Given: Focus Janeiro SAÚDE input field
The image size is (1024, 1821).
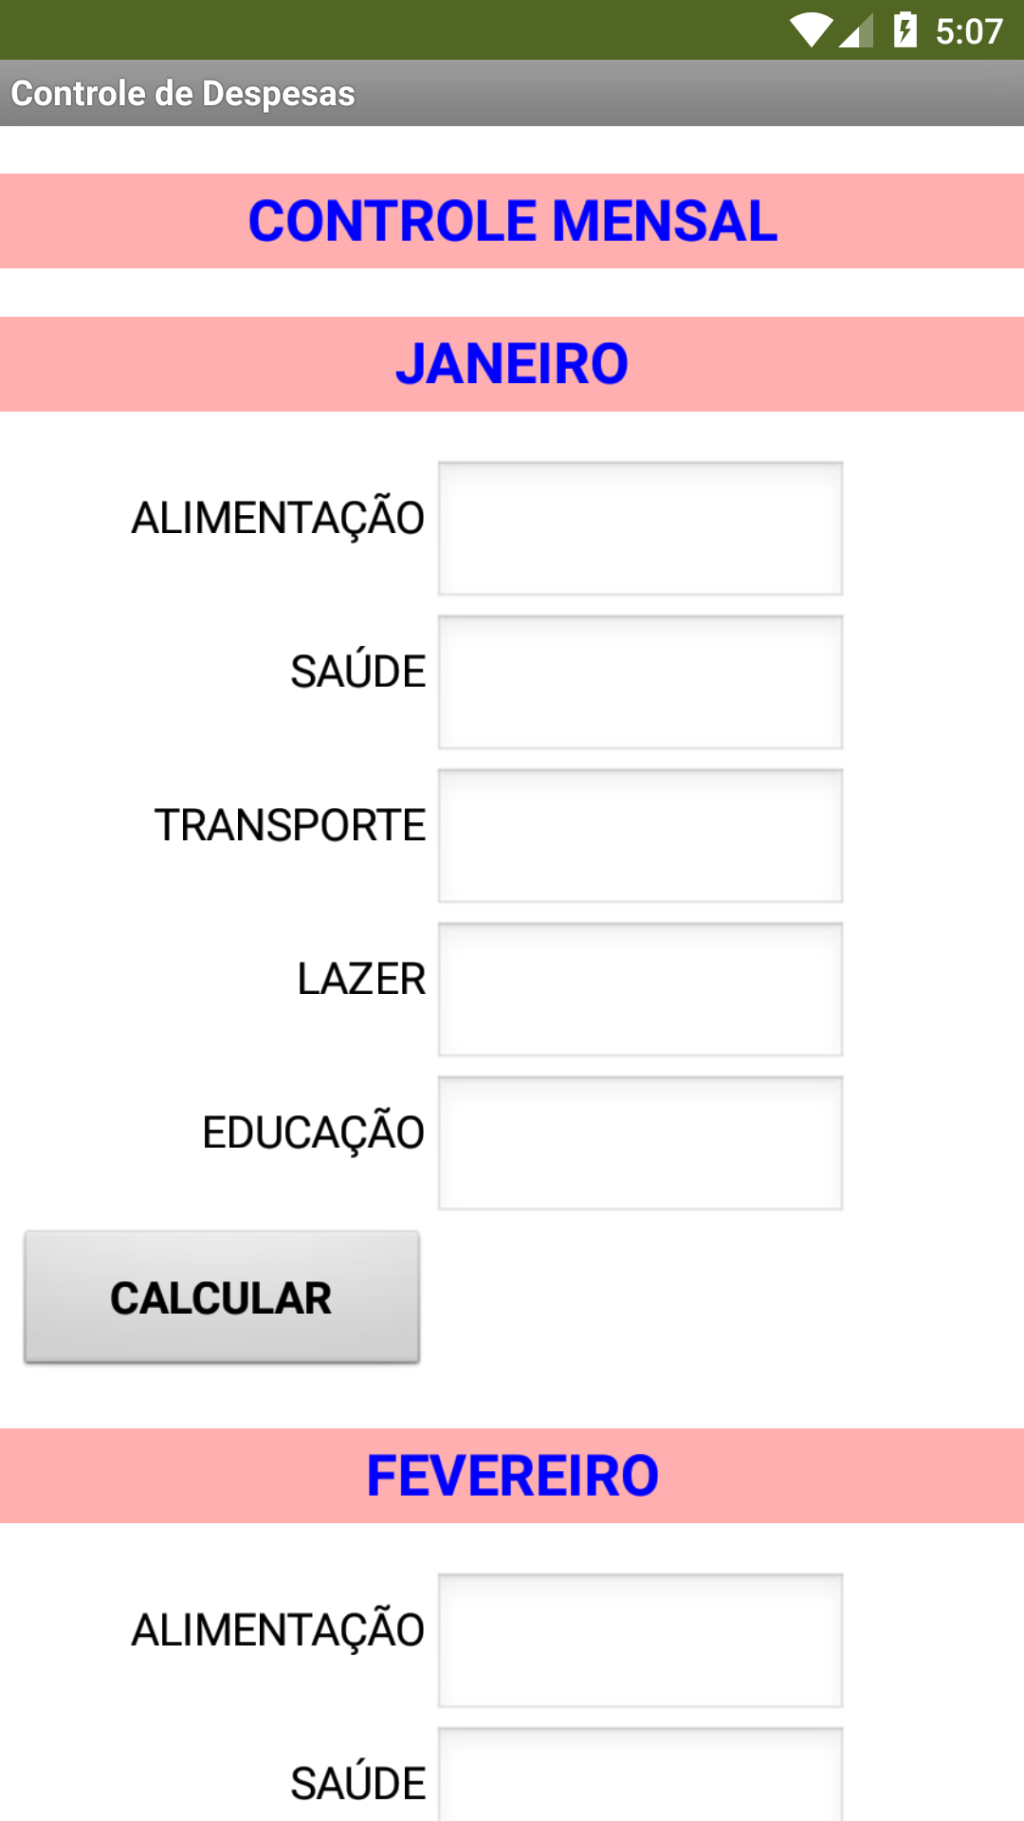Looking at the screenshot, I should point(640,682).
